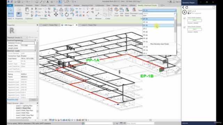Click the large Paste clipboard icon
The image size is (223, 125).
pos(27,10)
